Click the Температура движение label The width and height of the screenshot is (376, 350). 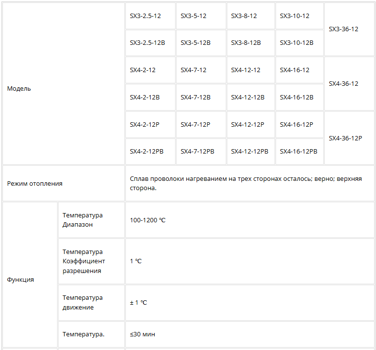click(x=82, y=303)
